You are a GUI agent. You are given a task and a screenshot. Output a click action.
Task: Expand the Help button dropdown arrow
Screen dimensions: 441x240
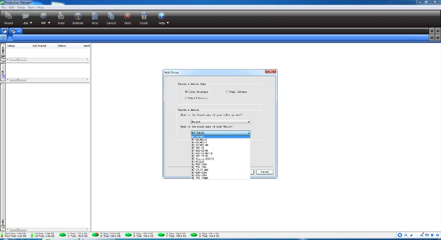point(168,23)
